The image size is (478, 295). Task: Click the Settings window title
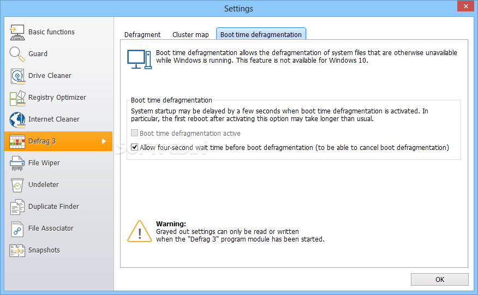click(238, 9)
